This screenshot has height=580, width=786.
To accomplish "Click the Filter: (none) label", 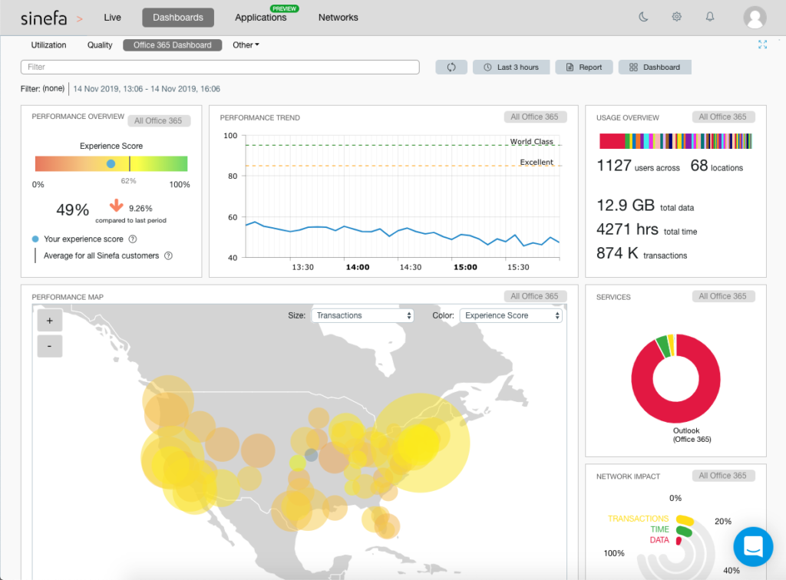I will pyautogui.click(x=43, y=89).
